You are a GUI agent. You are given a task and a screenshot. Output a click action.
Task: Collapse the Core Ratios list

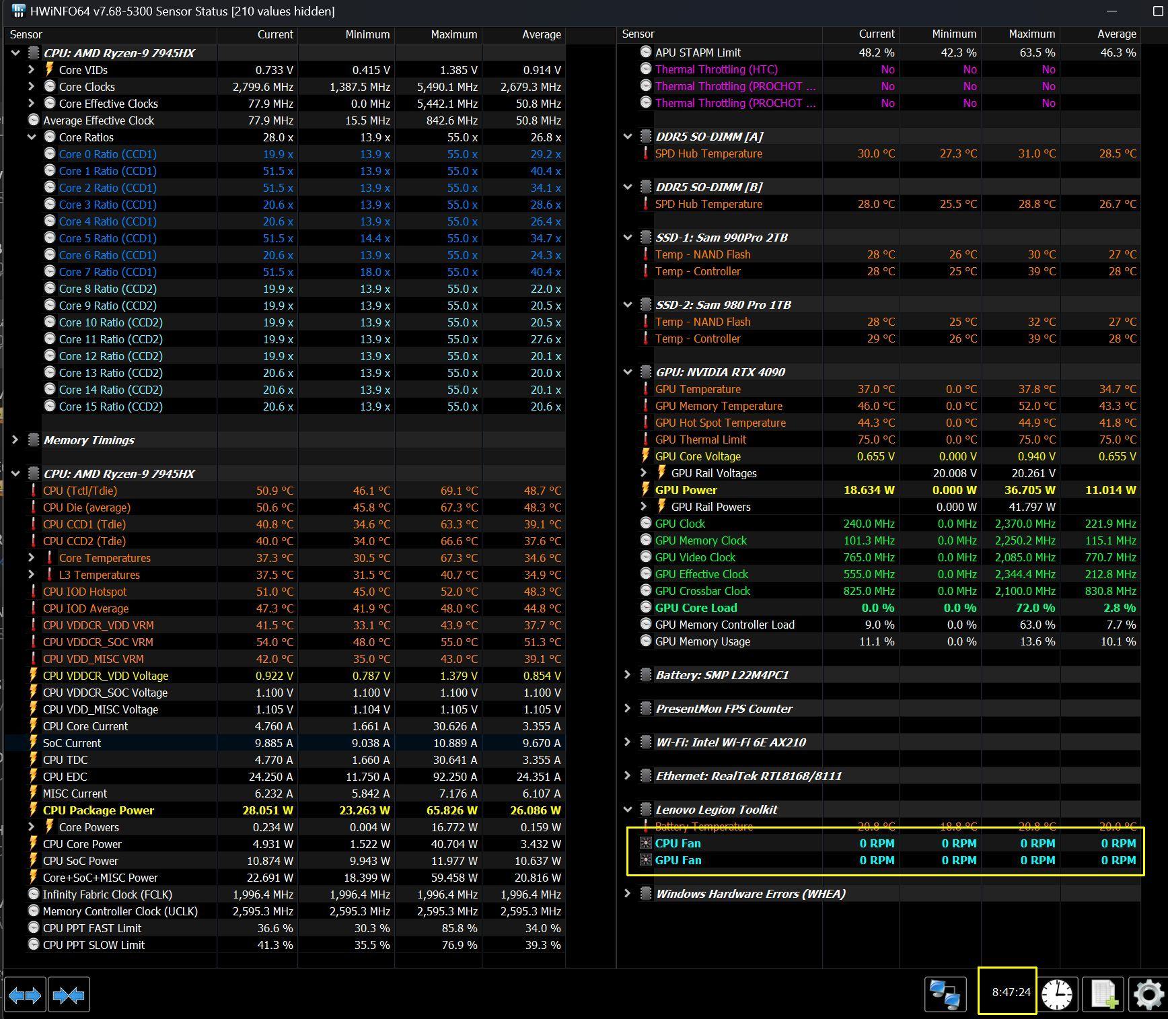[x=31, y=137]
